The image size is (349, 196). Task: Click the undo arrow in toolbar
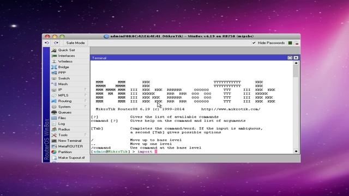47,42
